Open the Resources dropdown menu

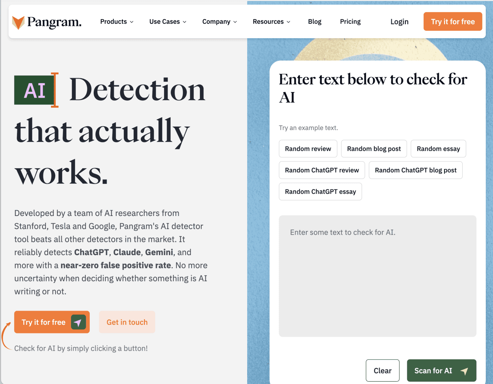[271, 22]
